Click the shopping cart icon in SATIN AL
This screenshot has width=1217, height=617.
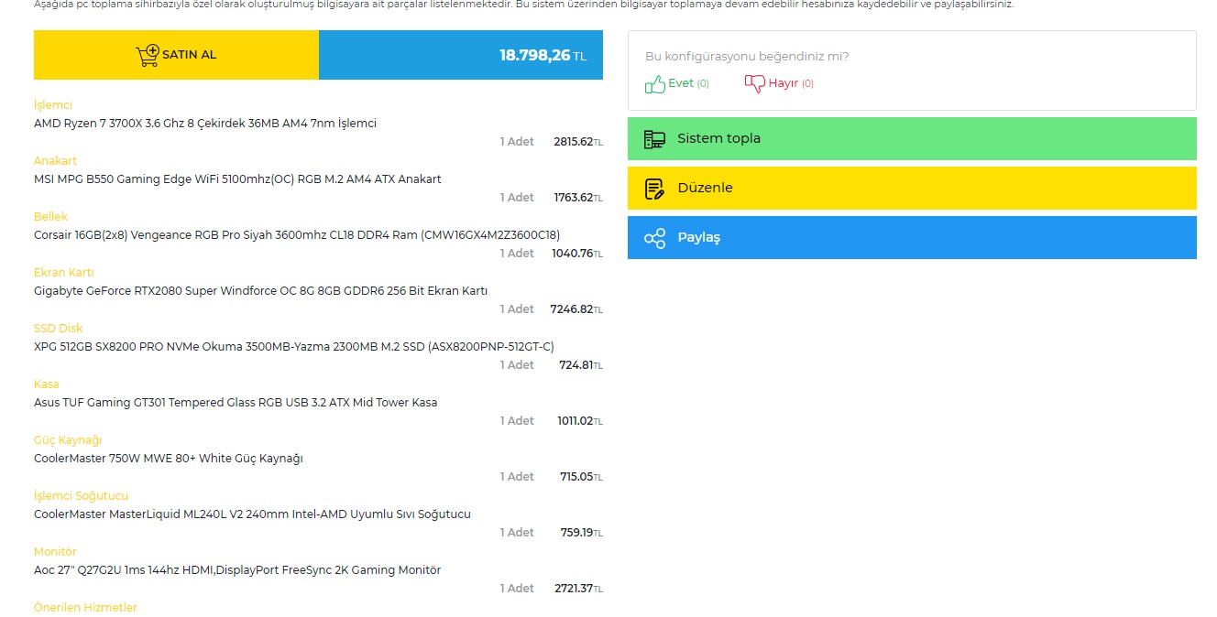148,55
